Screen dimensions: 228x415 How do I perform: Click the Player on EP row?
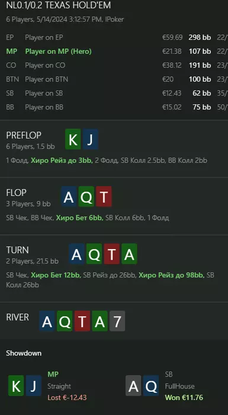(x=114, y=37)
